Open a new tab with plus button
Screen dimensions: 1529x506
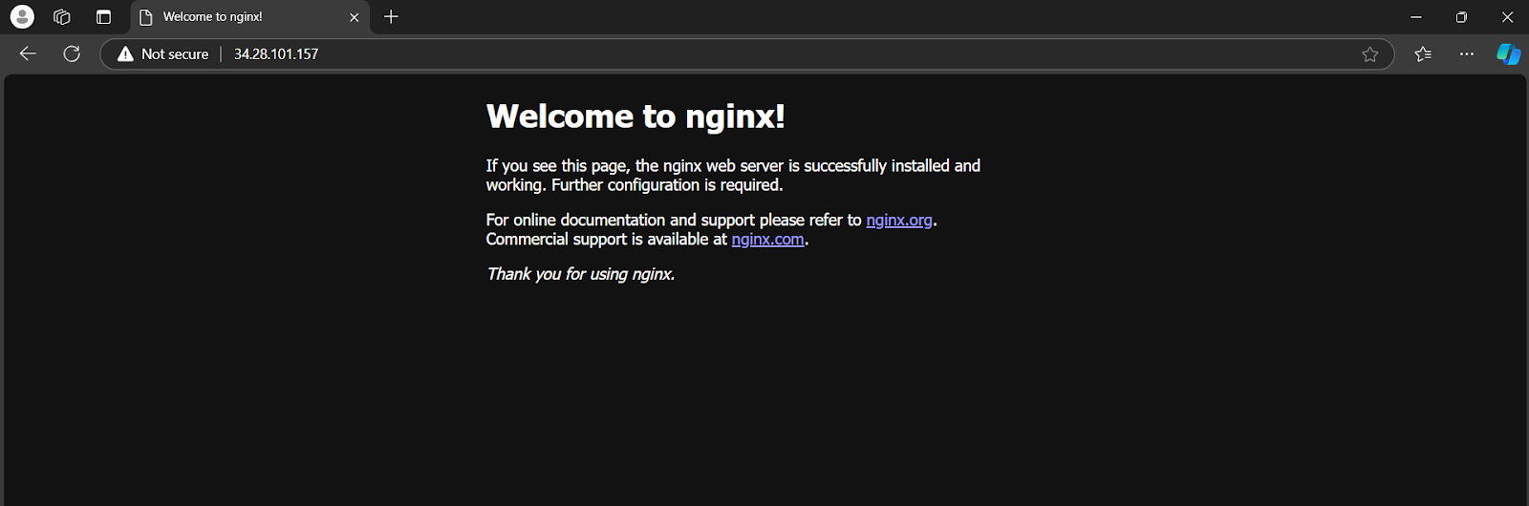click(391, 16)
